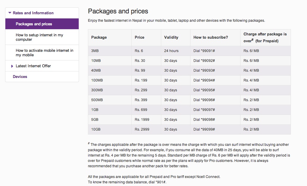This screenshot has height=186, width=307.
Task: Open How to setup internet in my computer
Action: 39,37
